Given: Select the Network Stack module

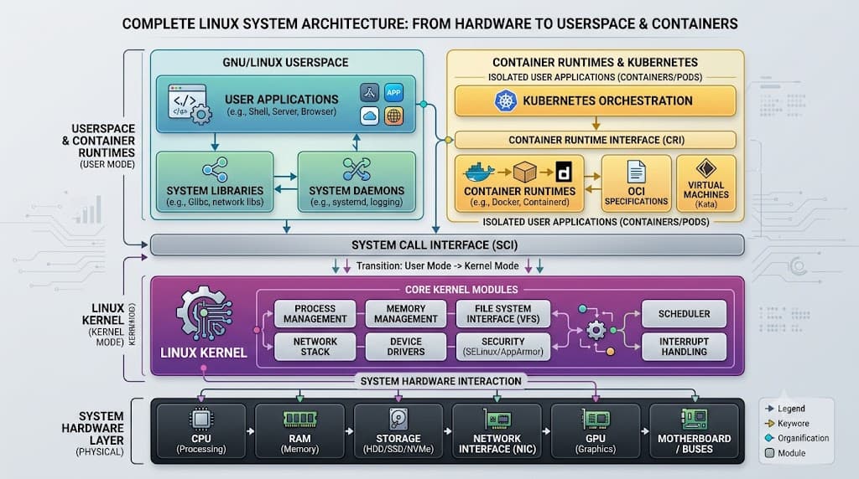Looking at the screenshot, I should pyautogui.click(x=315, y=347).
